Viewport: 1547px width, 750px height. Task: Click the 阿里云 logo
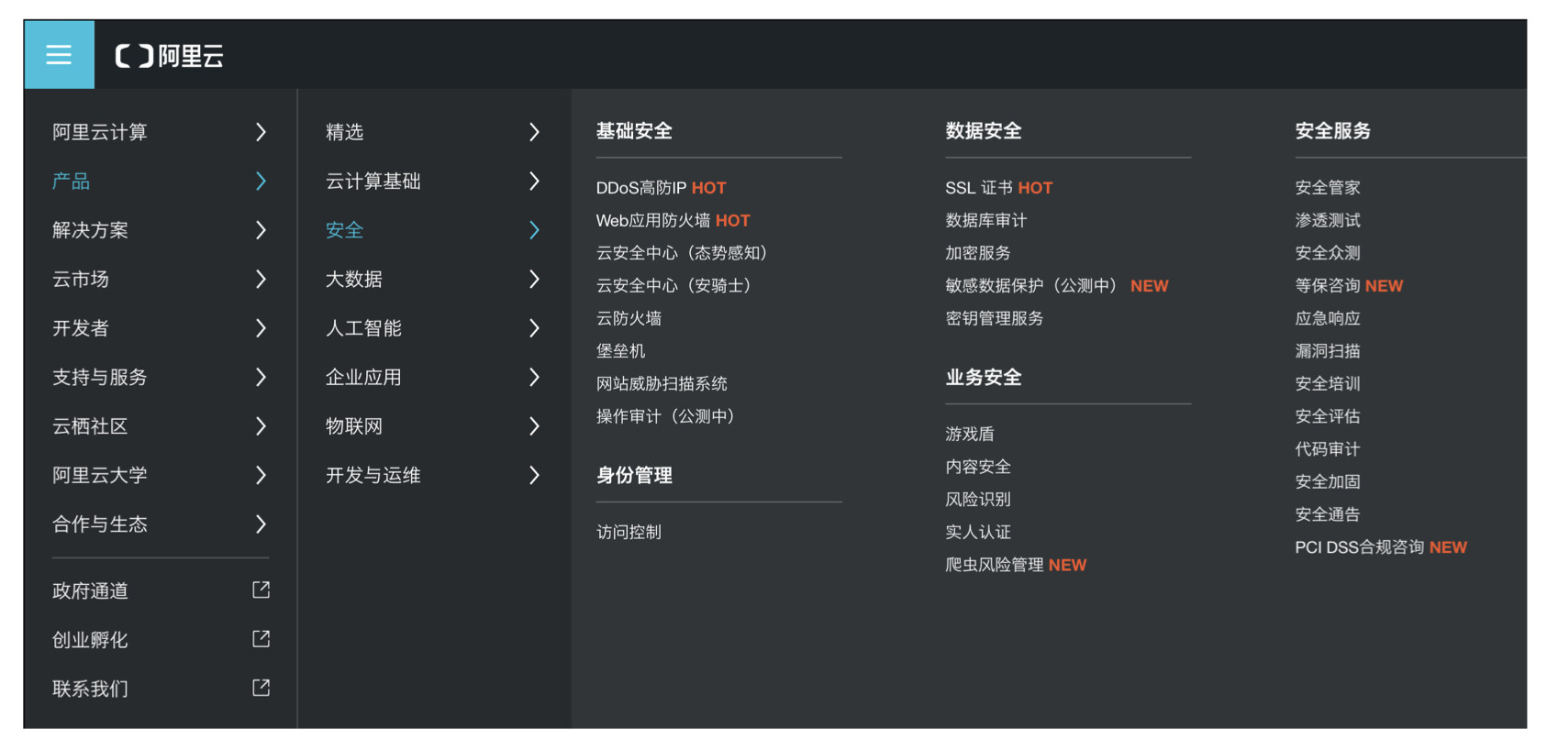[170, 56]
